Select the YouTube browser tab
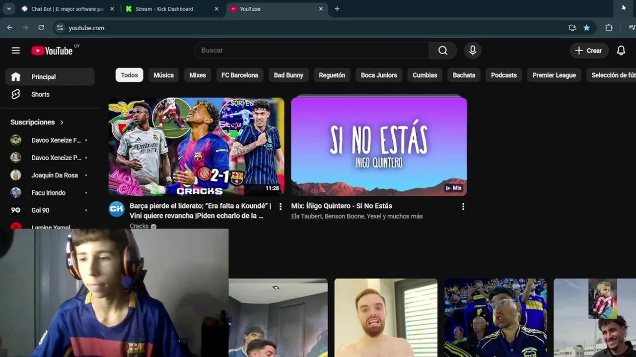The image size is (636, 357). 277,9
